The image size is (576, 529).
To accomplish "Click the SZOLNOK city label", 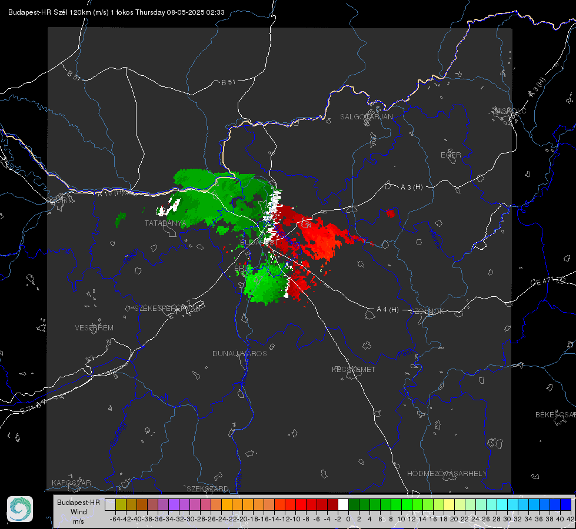I will [x=427, y=312].
